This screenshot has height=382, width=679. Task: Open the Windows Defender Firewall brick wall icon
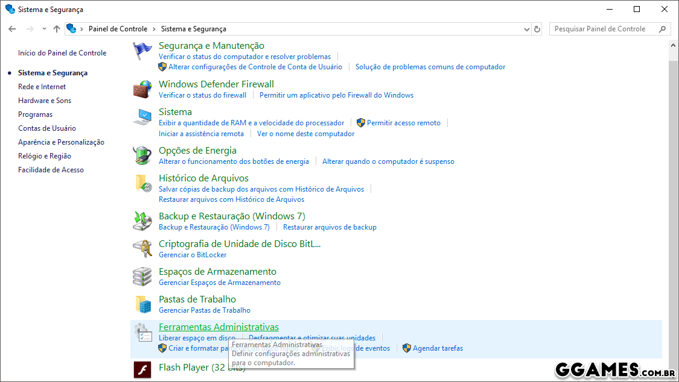click(x=142, y=90)
